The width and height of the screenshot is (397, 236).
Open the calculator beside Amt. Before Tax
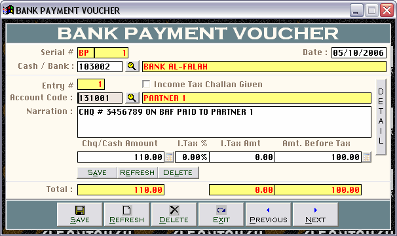coord(366,157)
